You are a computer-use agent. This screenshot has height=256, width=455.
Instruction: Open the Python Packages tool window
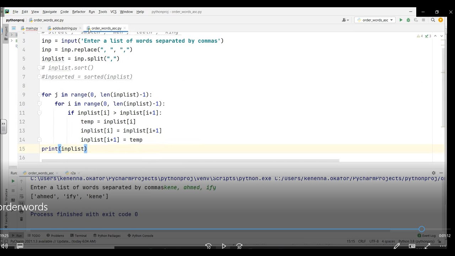coord(107,235)
